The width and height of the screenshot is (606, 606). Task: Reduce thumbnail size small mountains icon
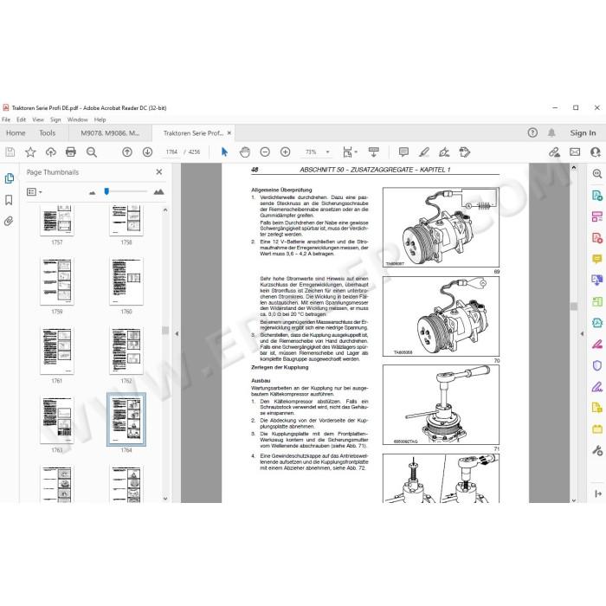(x=92, y=192)
